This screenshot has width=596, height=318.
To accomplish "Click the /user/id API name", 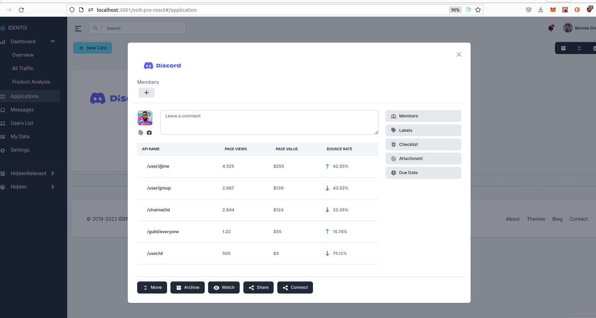I will point(155,254).
